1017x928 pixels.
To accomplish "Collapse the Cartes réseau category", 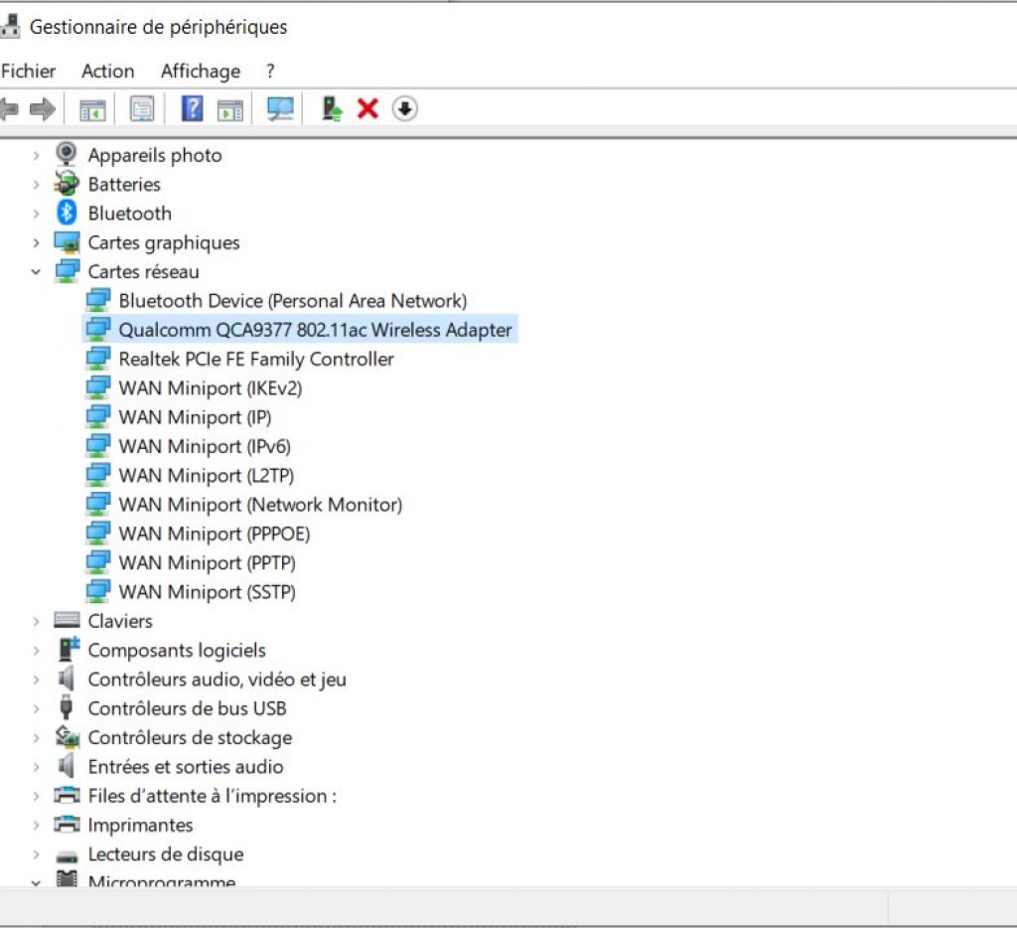I will [x=36, y=272].
